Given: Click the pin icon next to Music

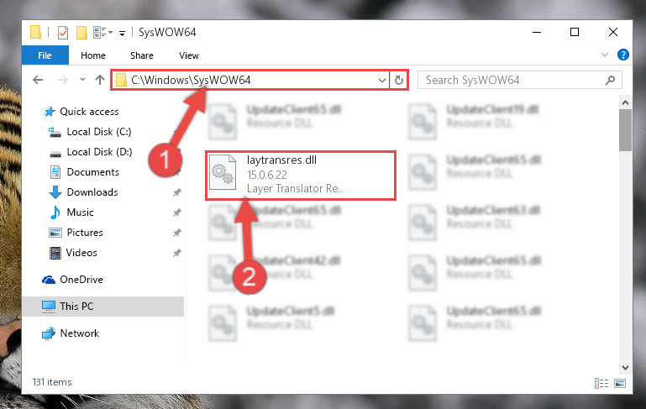Looking at the screenshot, I should click(176, 212).
